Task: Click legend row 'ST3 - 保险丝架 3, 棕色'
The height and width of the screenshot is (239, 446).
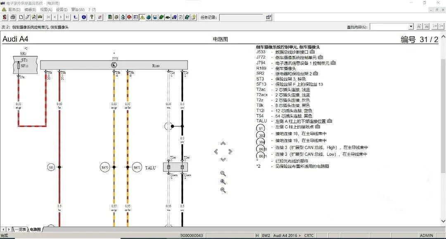Action: tap(281, 79)
